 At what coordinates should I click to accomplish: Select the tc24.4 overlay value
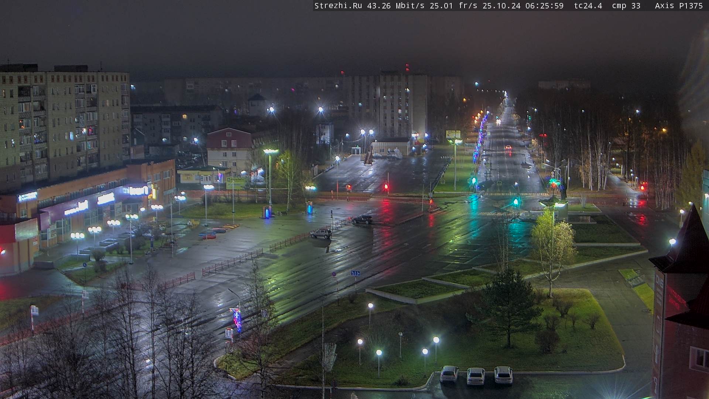588,6
